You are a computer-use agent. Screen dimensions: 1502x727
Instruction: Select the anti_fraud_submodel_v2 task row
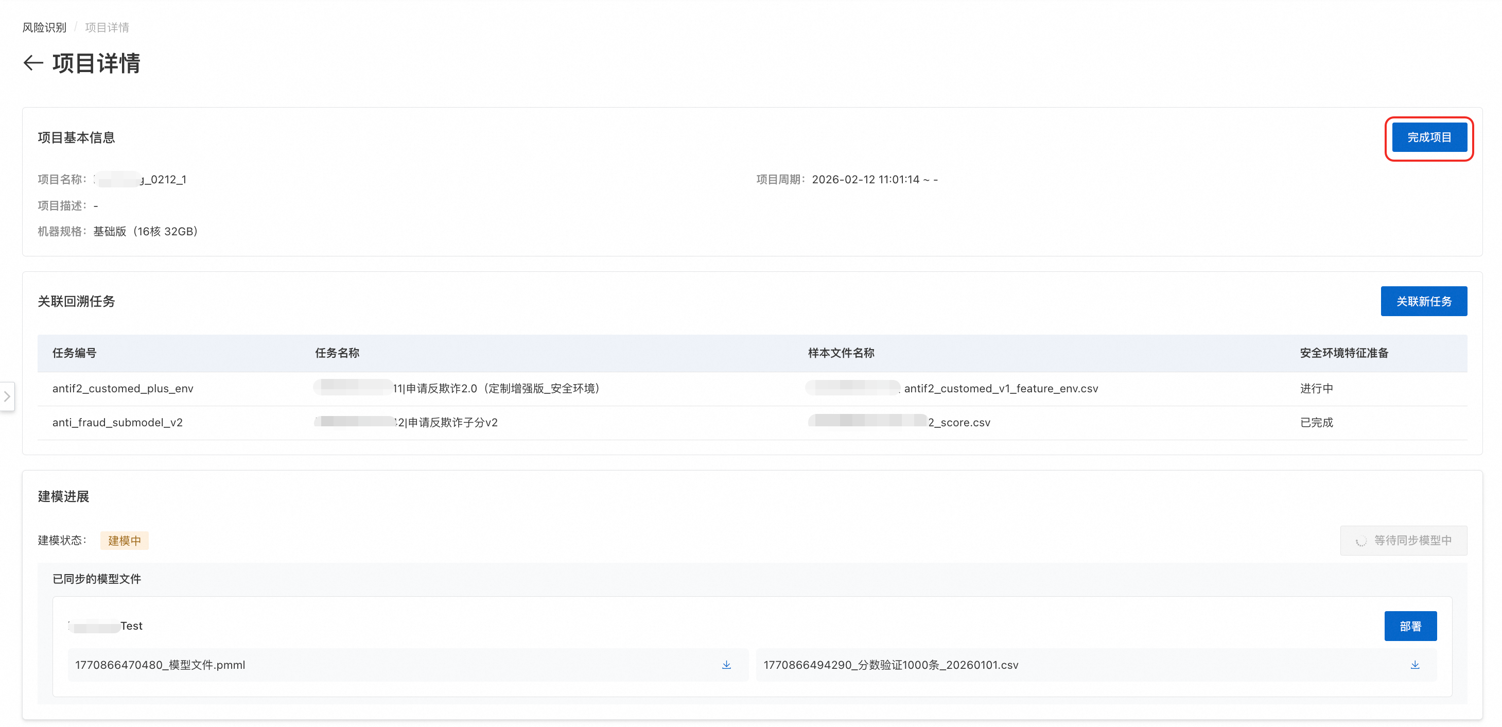117,422
